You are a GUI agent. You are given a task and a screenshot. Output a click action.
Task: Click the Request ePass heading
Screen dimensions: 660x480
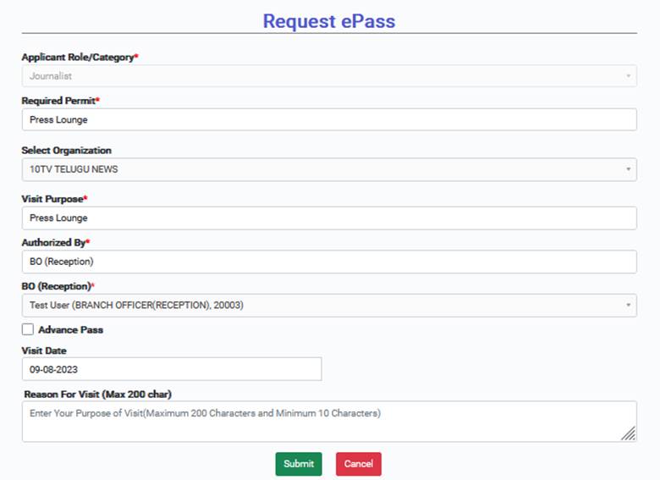329,21
